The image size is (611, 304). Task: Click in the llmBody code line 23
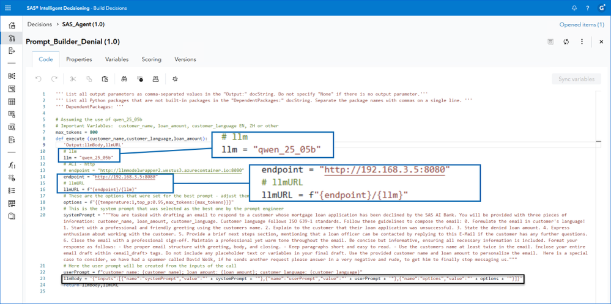click(292, 279)
